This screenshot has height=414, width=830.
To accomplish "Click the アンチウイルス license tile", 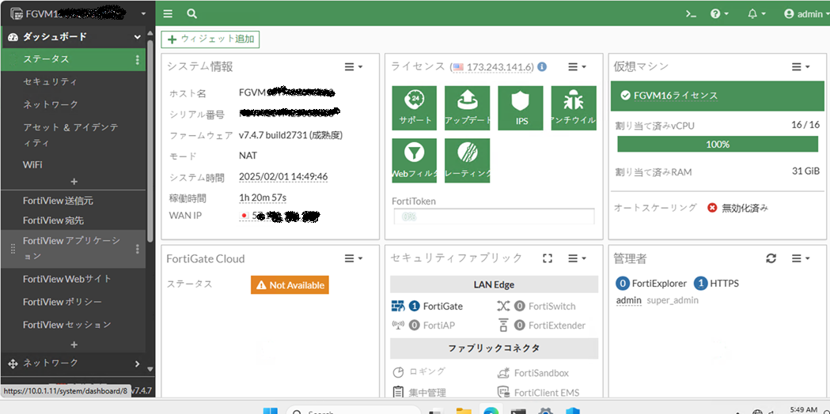I will (x=574, y=108).
